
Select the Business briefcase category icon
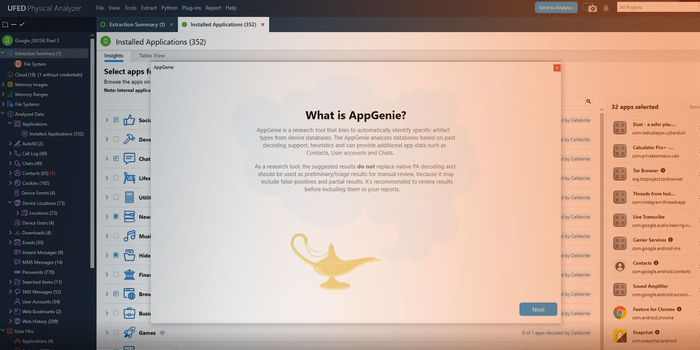129,313
